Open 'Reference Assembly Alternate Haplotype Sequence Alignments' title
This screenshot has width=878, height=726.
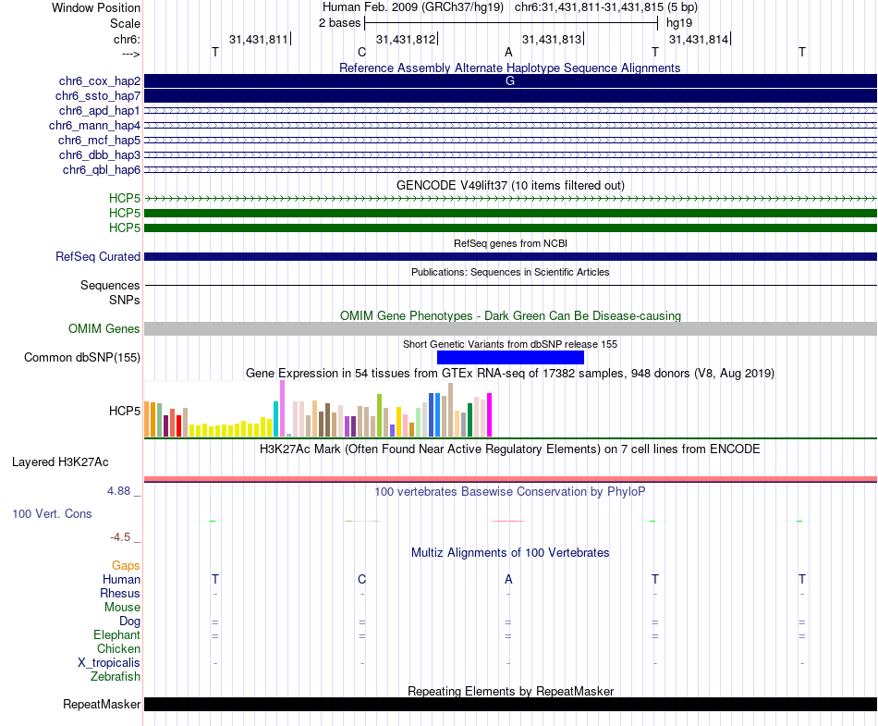point(510,68)
